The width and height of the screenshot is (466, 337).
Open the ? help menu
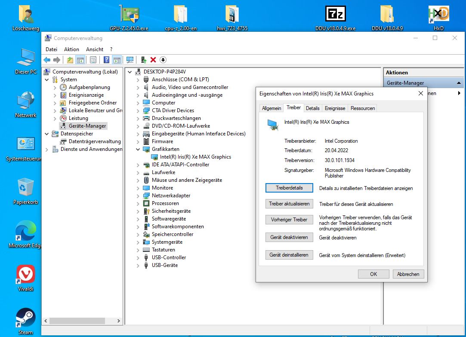coord(111,49)
